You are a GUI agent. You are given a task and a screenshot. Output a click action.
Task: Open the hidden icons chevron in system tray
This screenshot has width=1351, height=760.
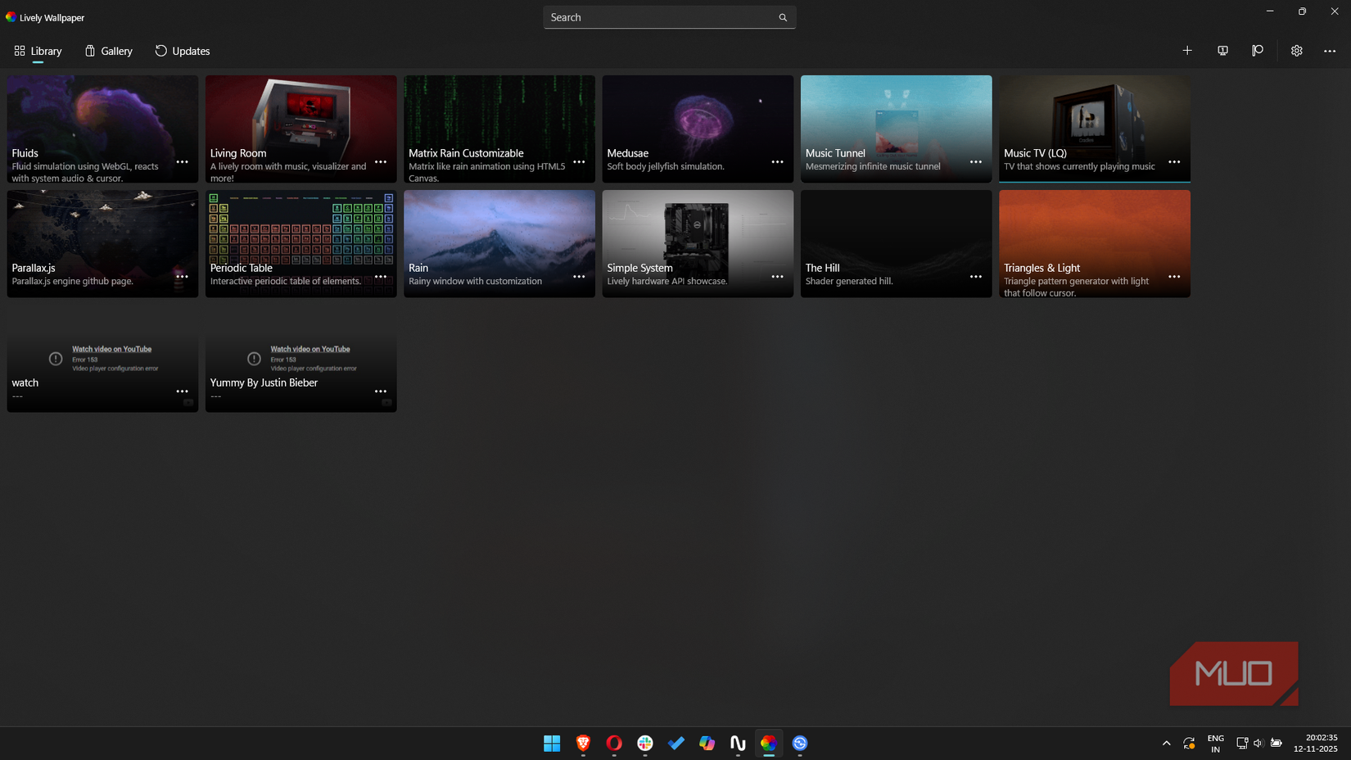(1166, 744)
